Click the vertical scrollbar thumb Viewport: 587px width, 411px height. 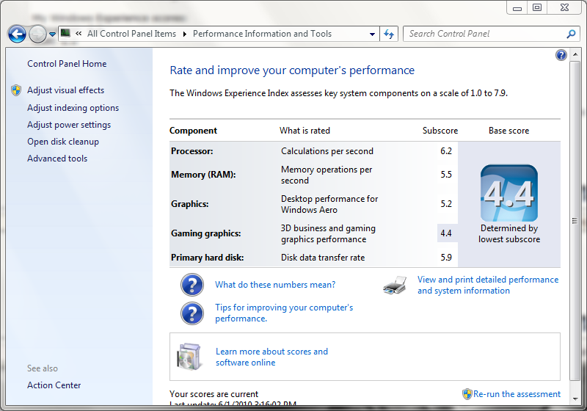(x=575, y=221)
